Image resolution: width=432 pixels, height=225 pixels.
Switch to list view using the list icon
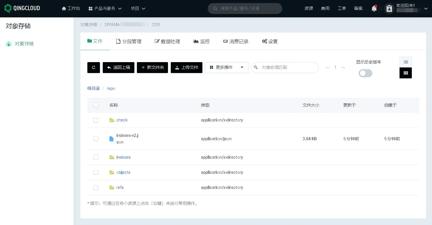[x=405, y=62]
